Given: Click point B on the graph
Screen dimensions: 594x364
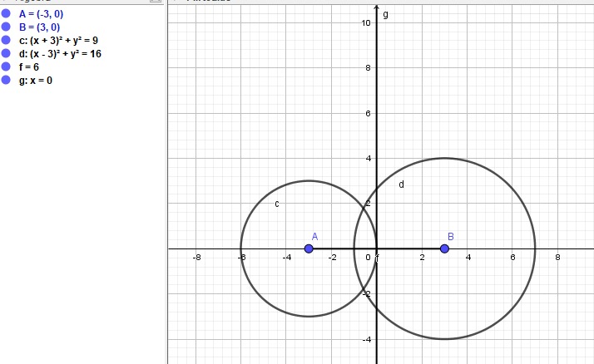Looking at the screenshot, I should point(444,248).
